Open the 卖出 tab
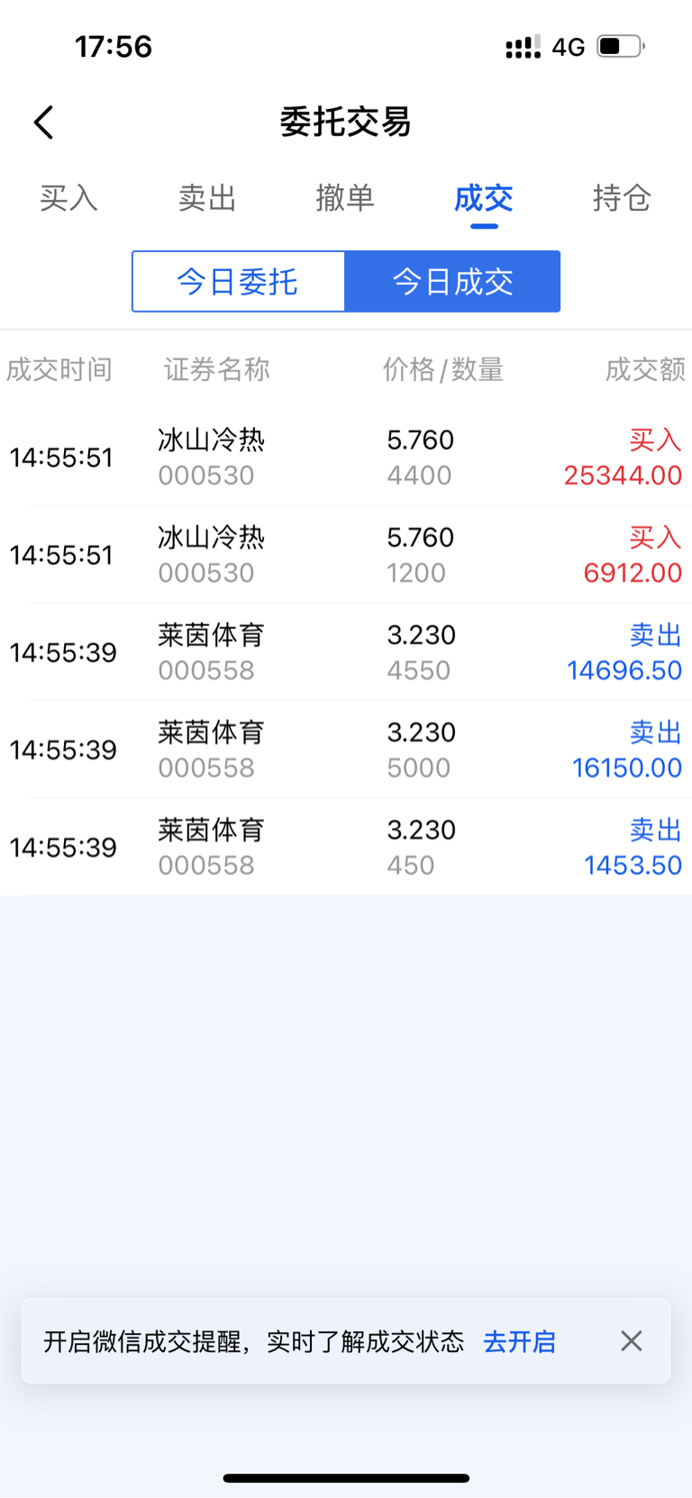The height and width of the screenshot is (1498, 692). [207, 197]
